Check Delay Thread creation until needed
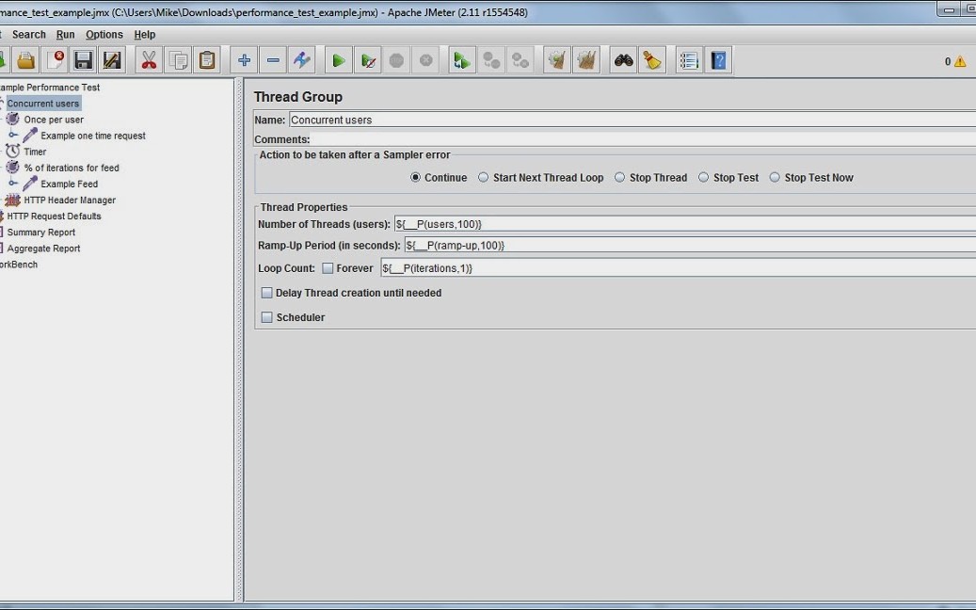 coord(266,293)
